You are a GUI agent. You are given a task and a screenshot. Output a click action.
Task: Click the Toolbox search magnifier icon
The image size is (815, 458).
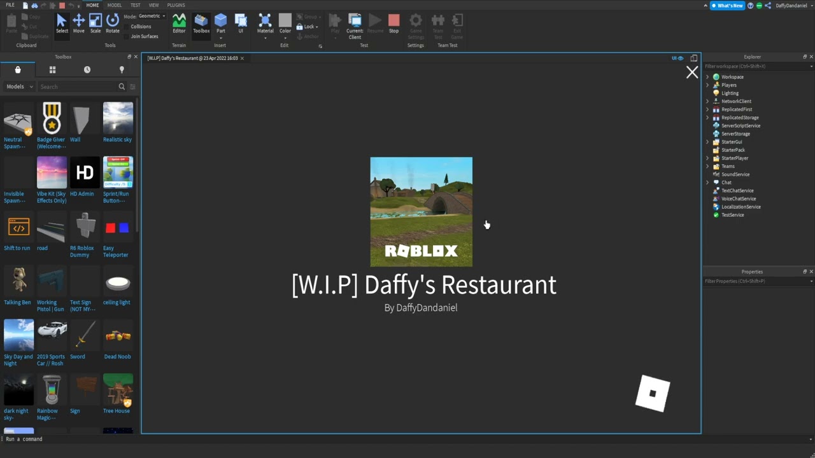pos(122,87)
